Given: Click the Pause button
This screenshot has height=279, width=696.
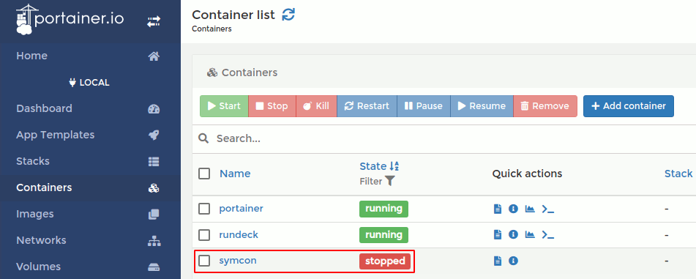Looking at the screenshot, I should [x=424, y=106].
